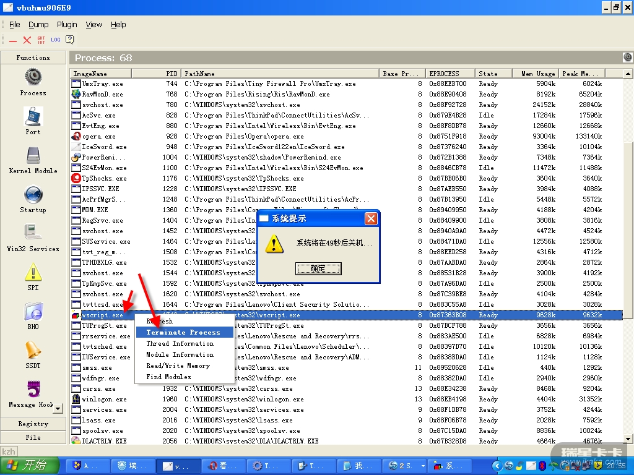The height and width of the screenshot is (475, 634).
Task: Expand the Registry panel section
Action: (x=33, y=424)
